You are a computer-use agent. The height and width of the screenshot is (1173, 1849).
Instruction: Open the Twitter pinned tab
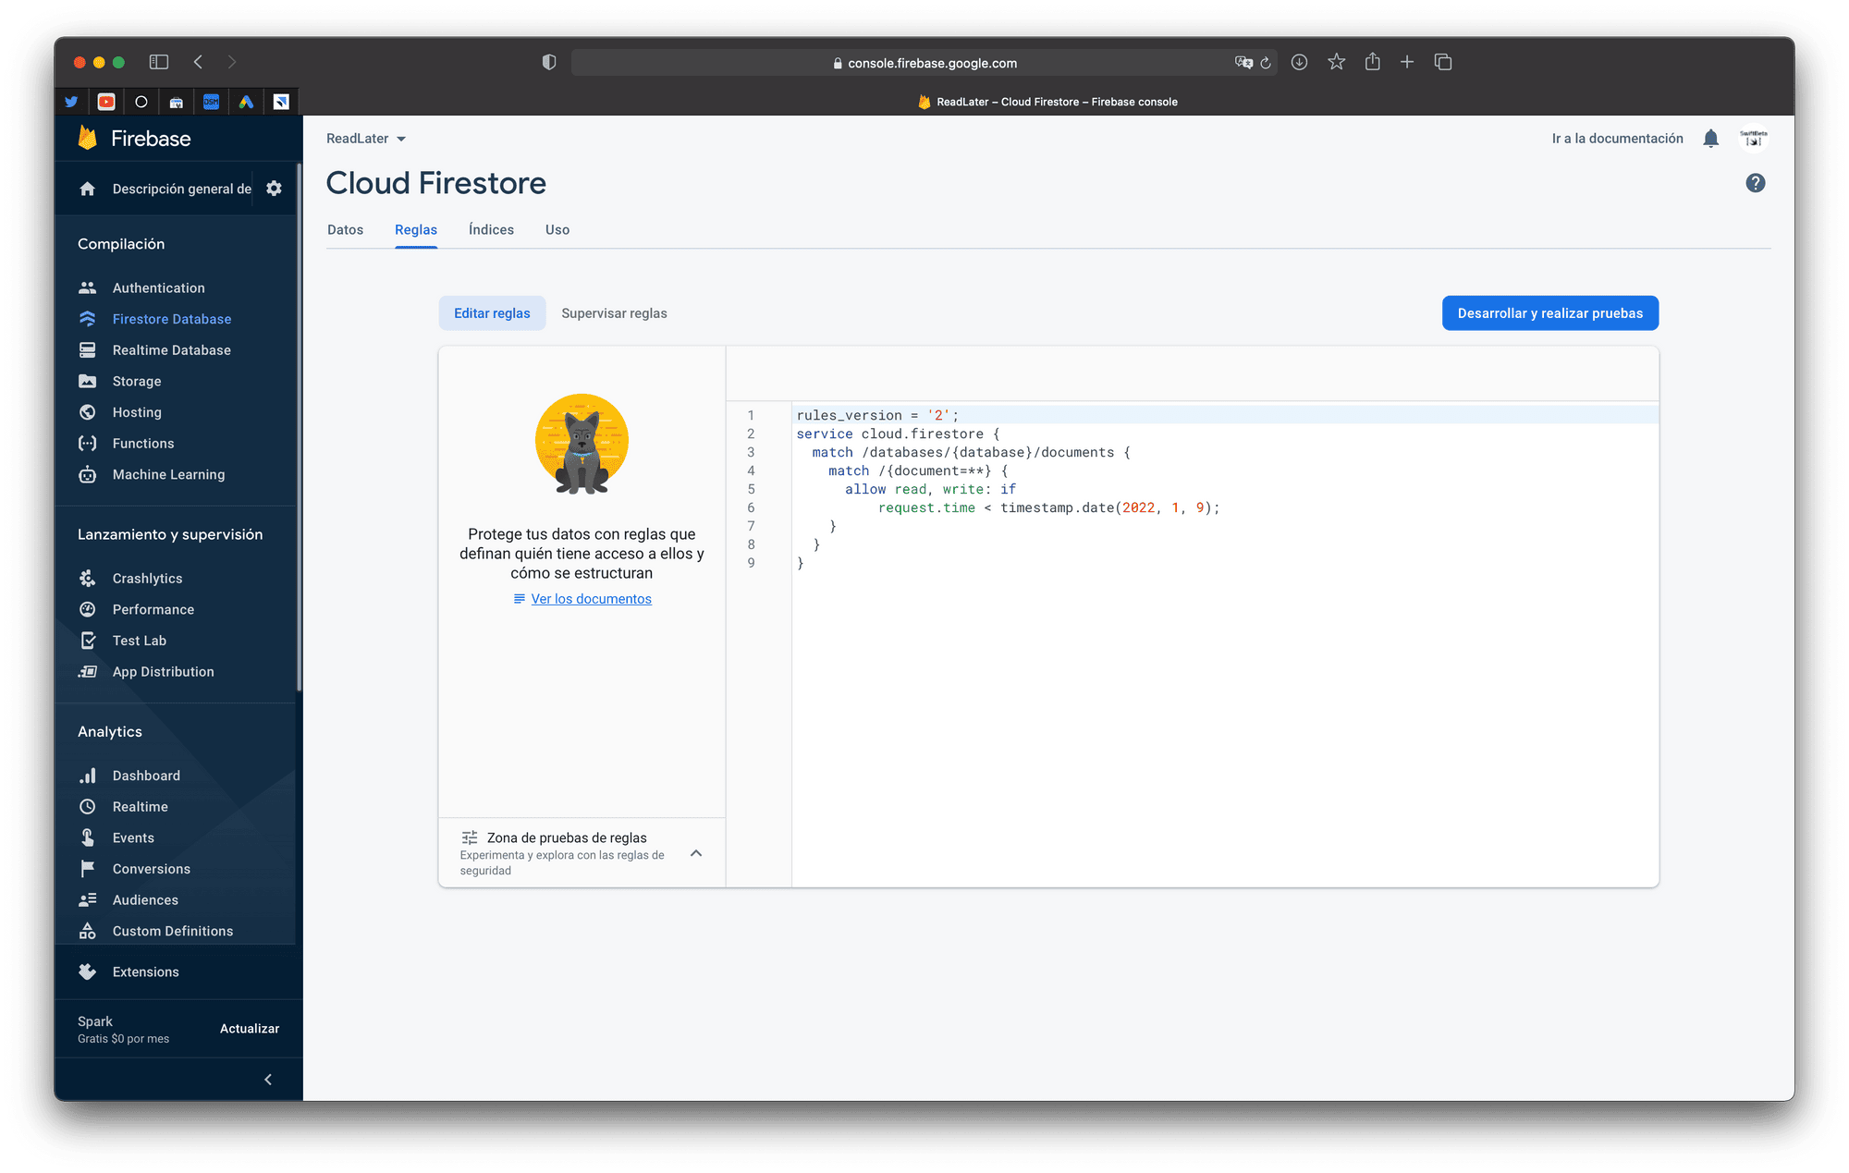pyautogui.click(x=71, y=102)
